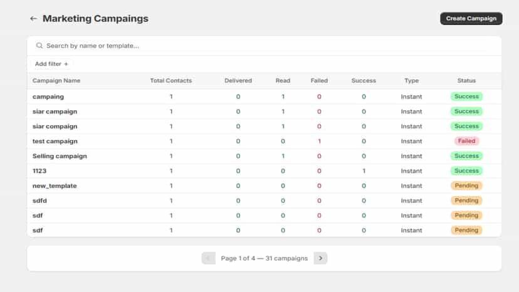Viewport: 519px width, 292px height.
Task: Sort by Total Contacts column header
Action: coord(170,80)
